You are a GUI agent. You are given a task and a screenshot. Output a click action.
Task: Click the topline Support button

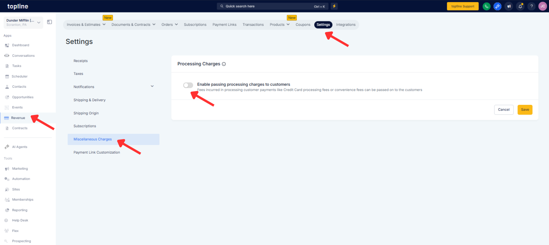463,6
